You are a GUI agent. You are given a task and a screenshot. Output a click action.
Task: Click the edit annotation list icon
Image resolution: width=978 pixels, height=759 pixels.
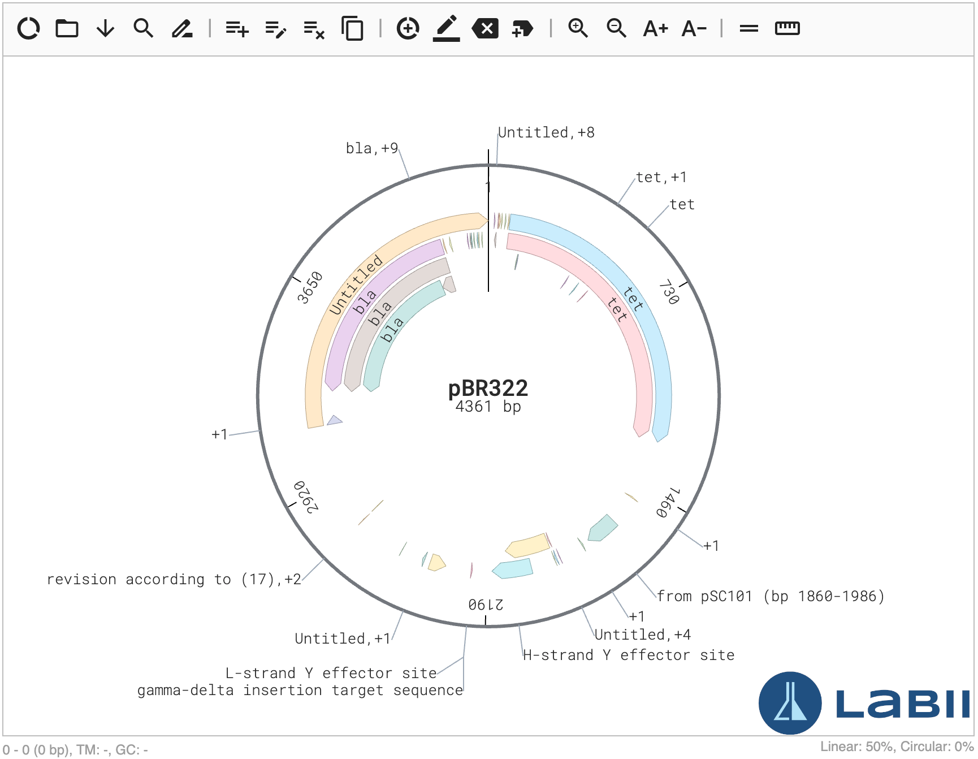[x=275, y=28]
